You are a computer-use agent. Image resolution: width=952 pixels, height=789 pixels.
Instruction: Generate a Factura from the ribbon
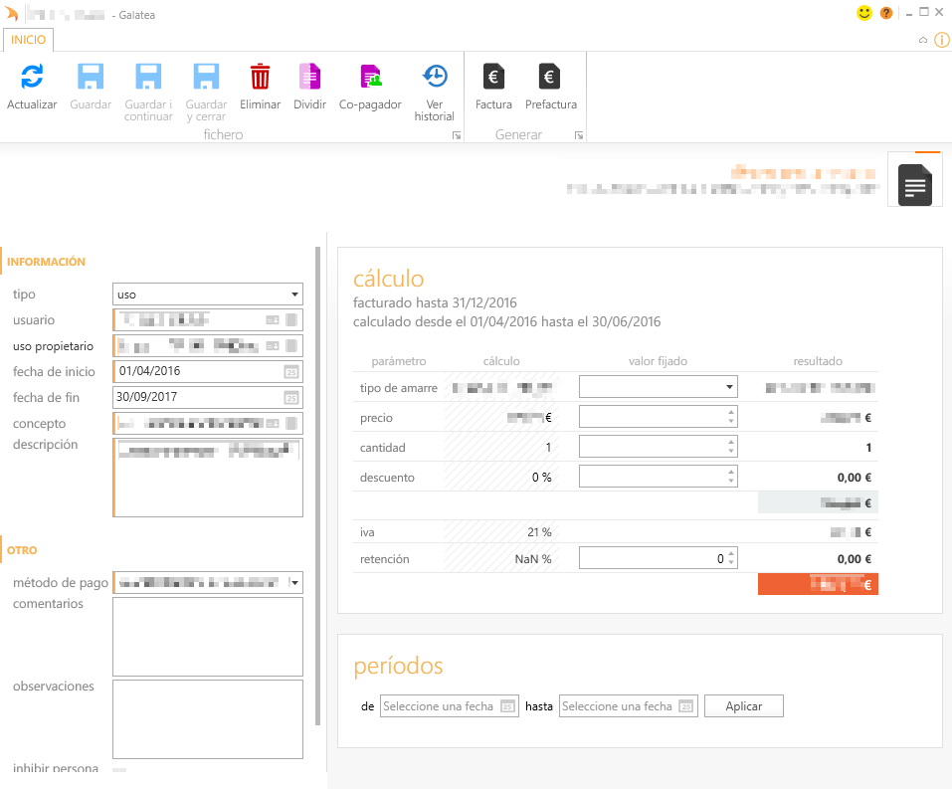point(493,78)
